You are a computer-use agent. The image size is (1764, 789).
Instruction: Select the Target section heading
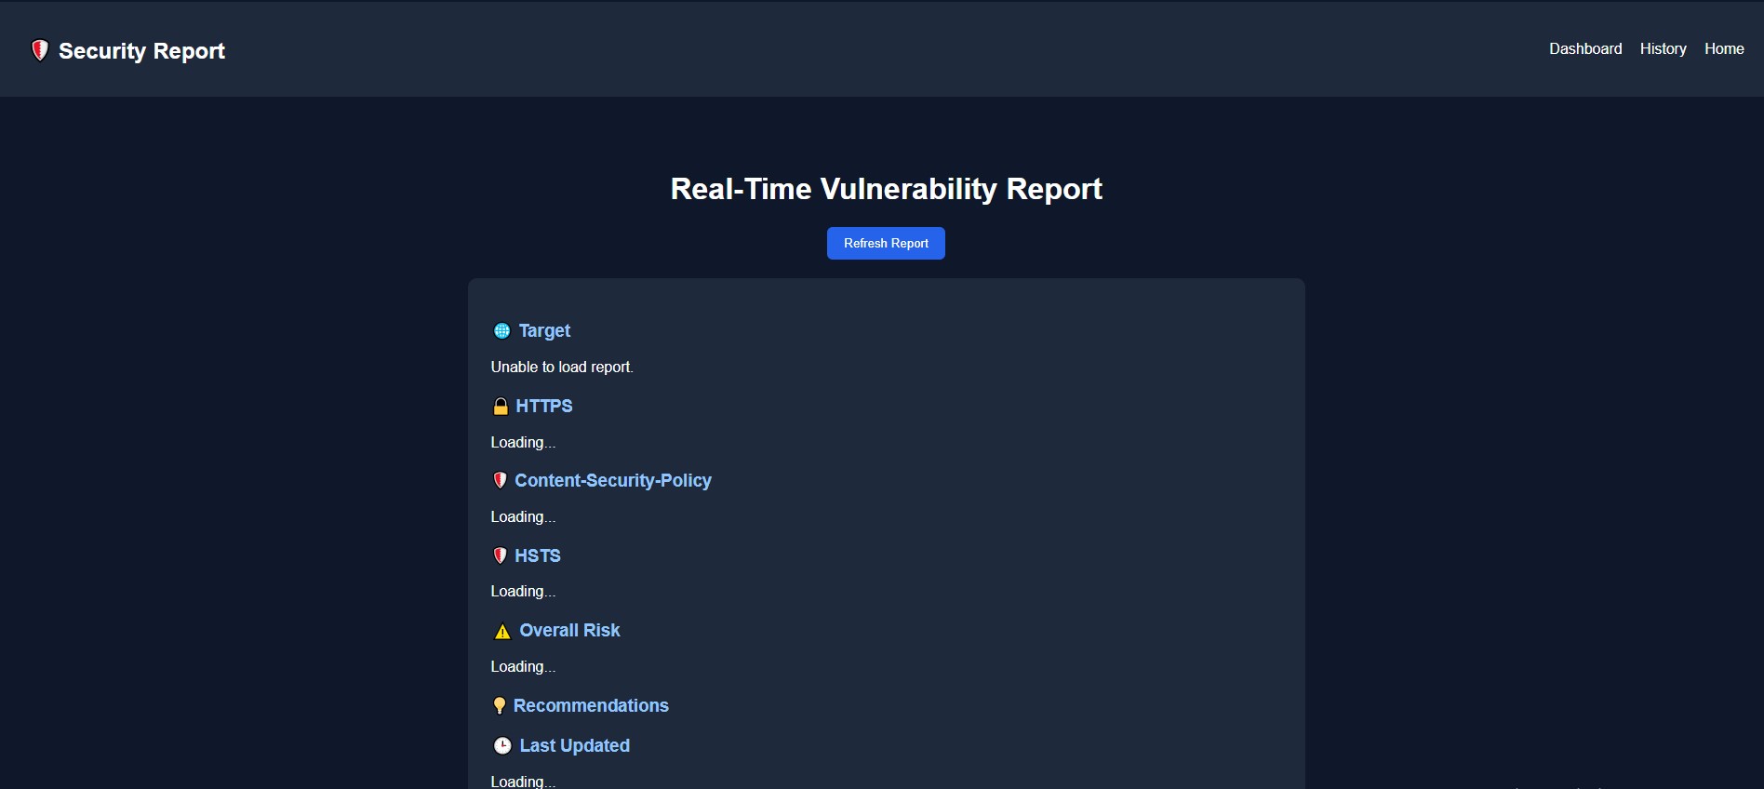coord(544,330)
